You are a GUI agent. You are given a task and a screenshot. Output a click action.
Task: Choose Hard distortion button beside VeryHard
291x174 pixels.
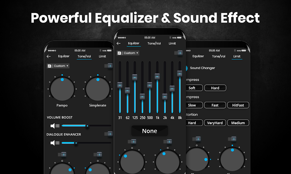[194, 123]
